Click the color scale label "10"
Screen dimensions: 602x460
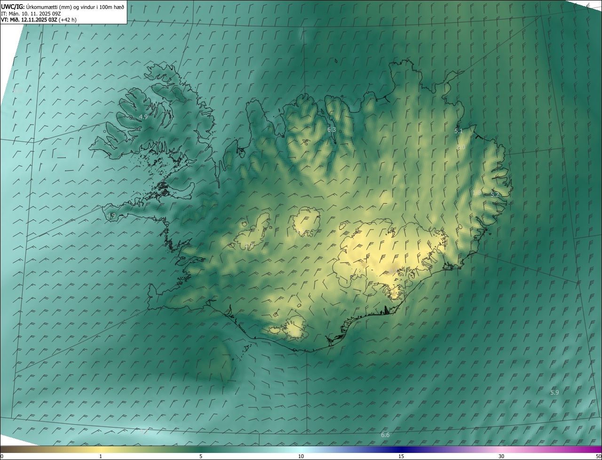[x=301, y=456]
